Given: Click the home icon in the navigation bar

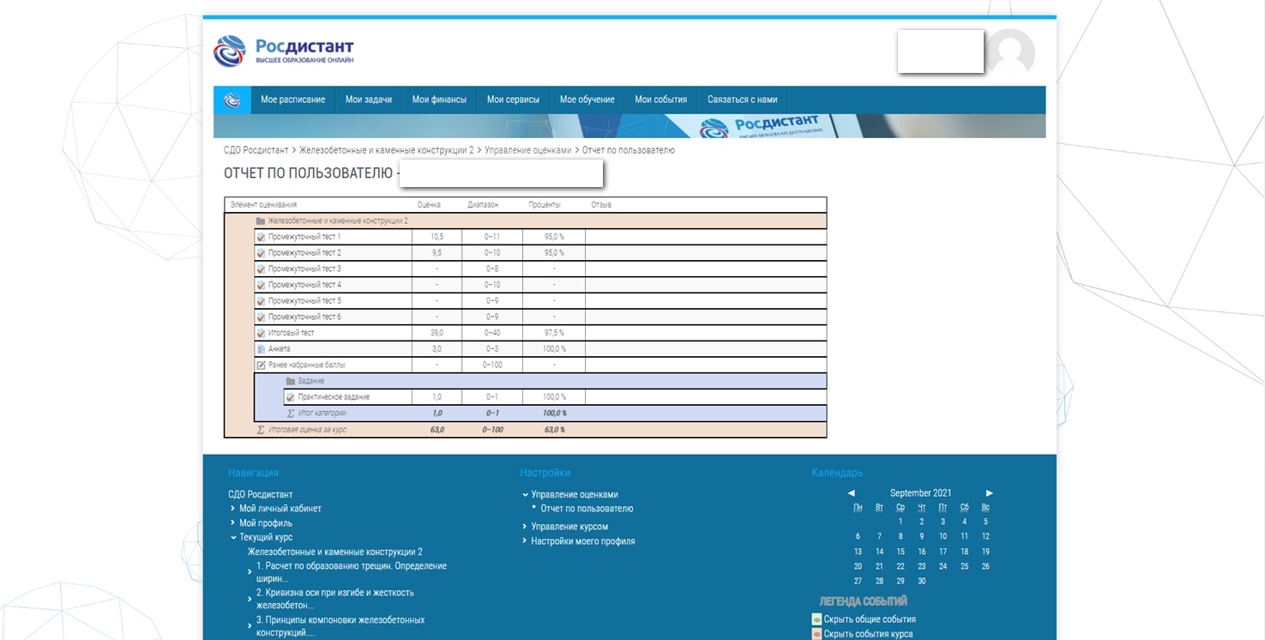Looking at the screenshot, I should coord(232,100).
